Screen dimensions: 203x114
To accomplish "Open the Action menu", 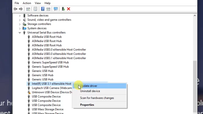I will (x=27, y=3).
